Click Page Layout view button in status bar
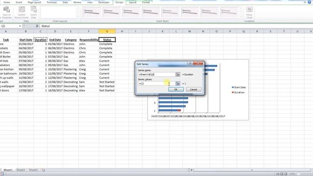313x176 pixels. (x=282, y=174)
